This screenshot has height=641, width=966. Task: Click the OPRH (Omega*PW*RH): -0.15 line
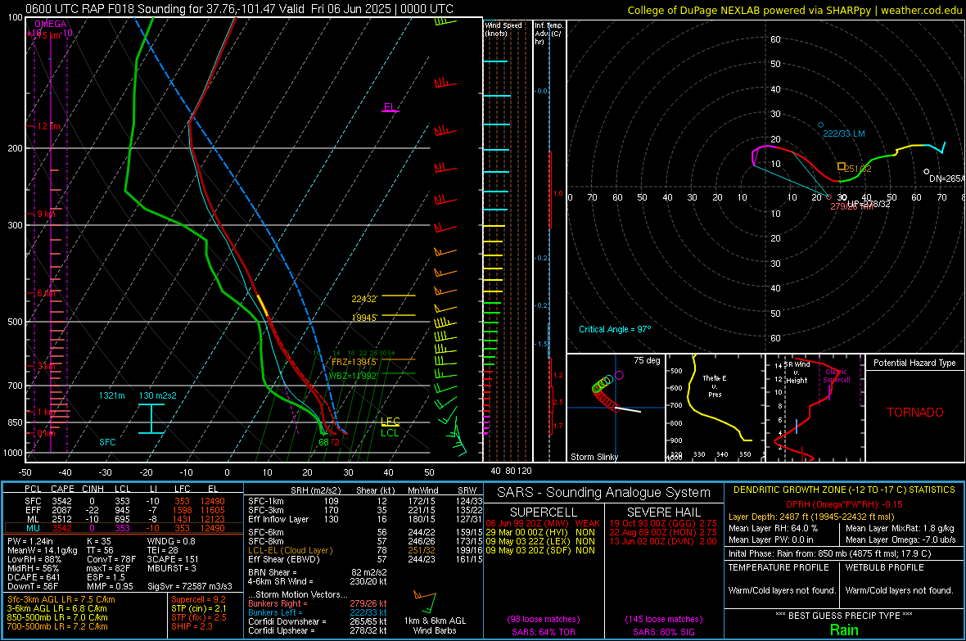pyautogui.click(x=844, y=504)
